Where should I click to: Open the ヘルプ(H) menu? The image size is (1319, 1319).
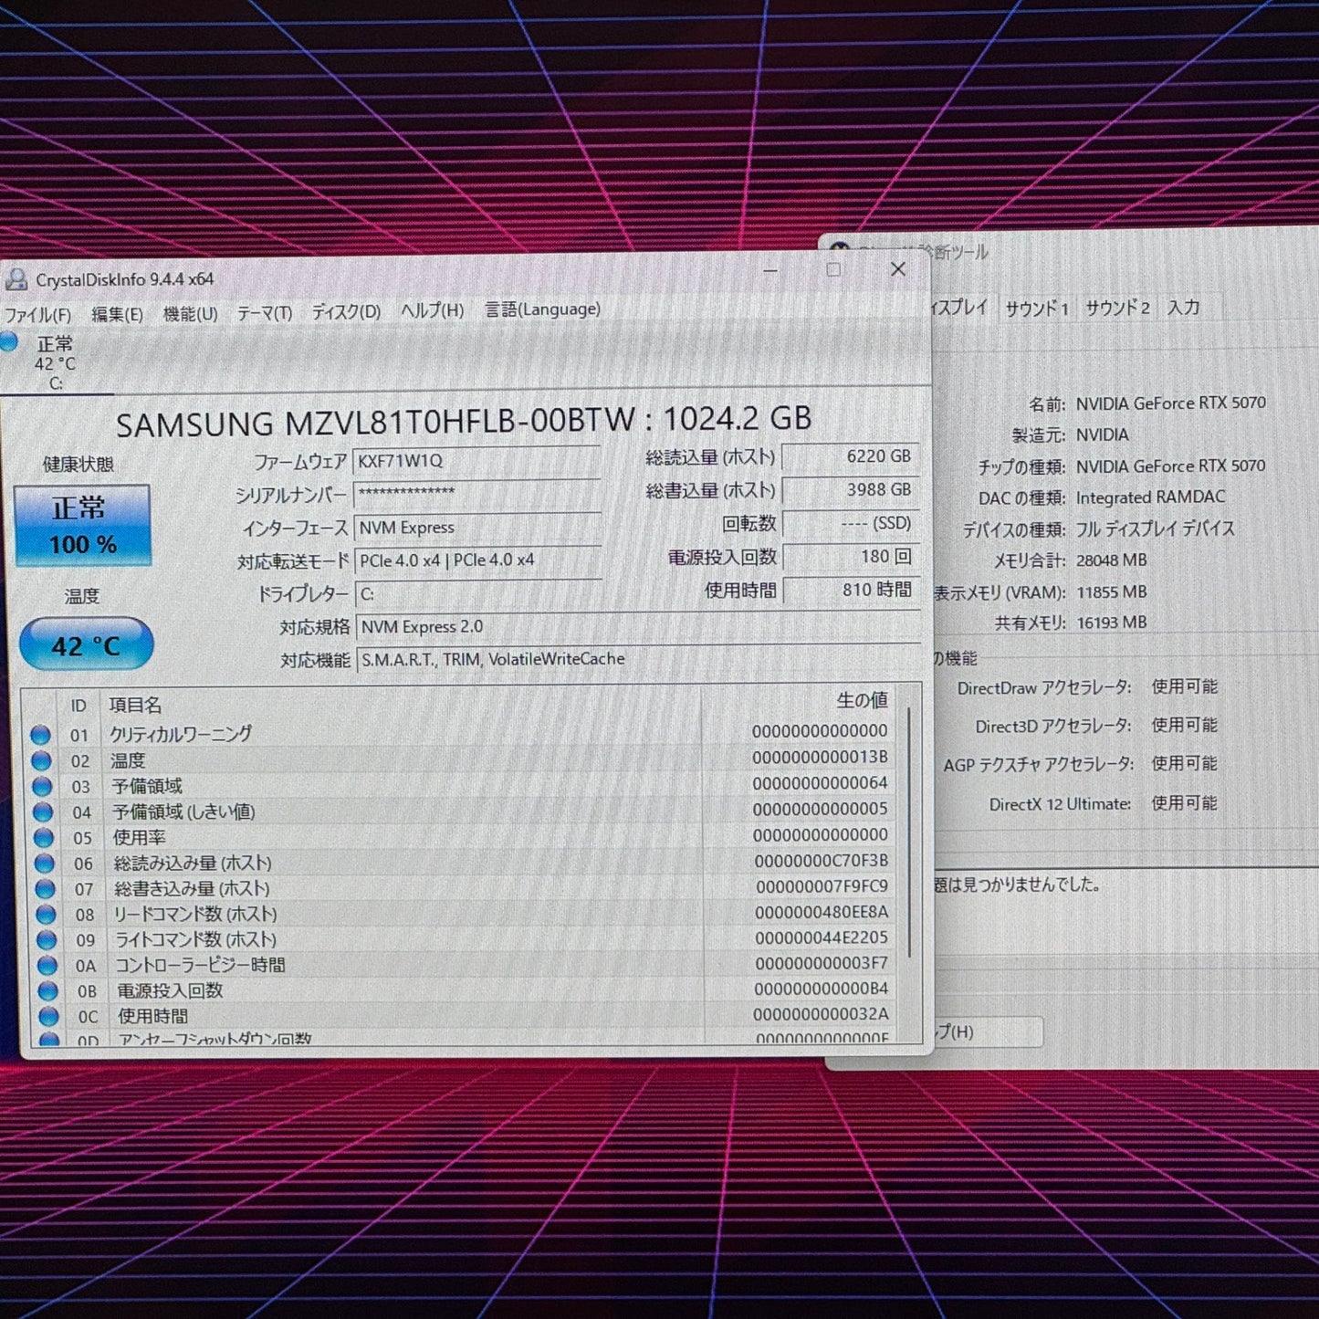coord(433,310)
